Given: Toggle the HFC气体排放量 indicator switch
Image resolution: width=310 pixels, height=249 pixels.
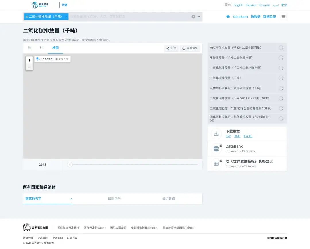Looking at the screenshot, I should coord(281,48).
